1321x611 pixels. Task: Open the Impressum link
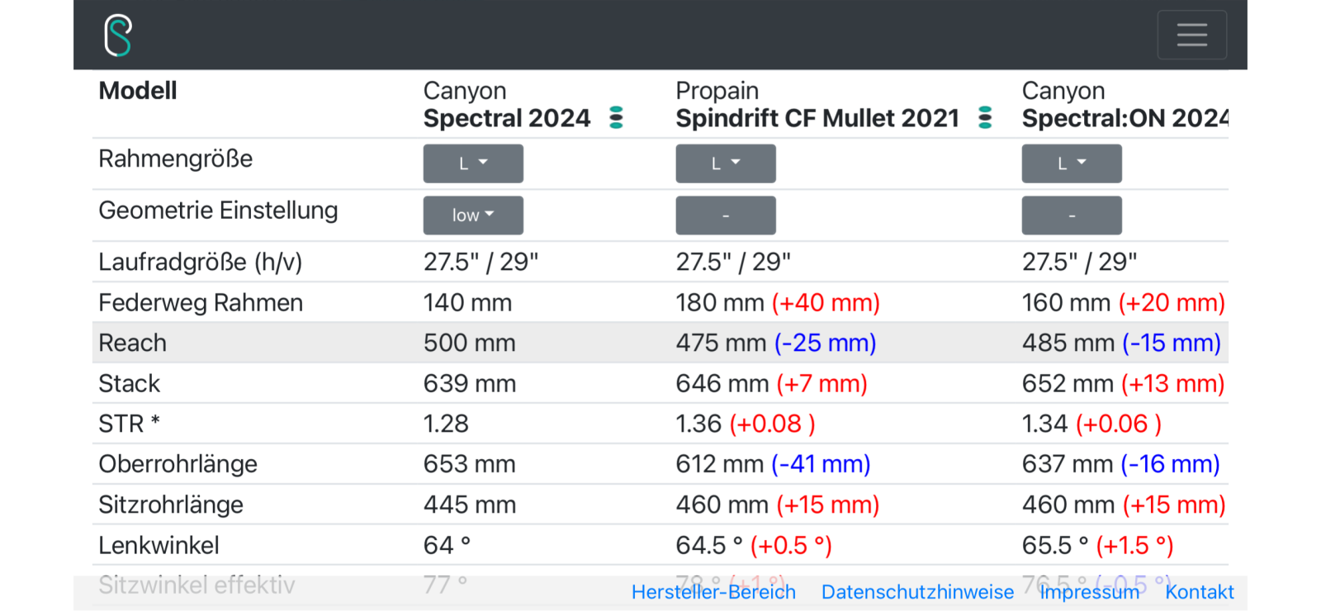tap(1090, 592)
